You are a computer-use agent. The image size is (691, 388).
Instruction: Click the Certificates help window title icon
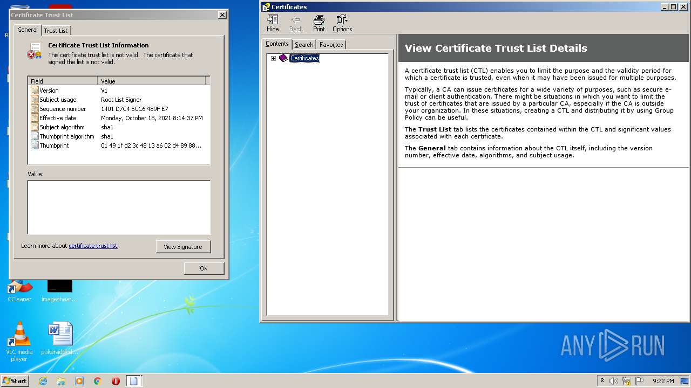tap(266, 7)
